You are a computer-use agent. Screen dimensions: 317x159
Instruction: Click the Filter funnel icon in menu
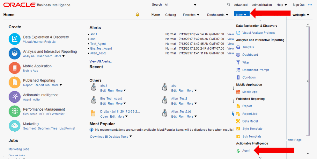[x=238, y=62]
